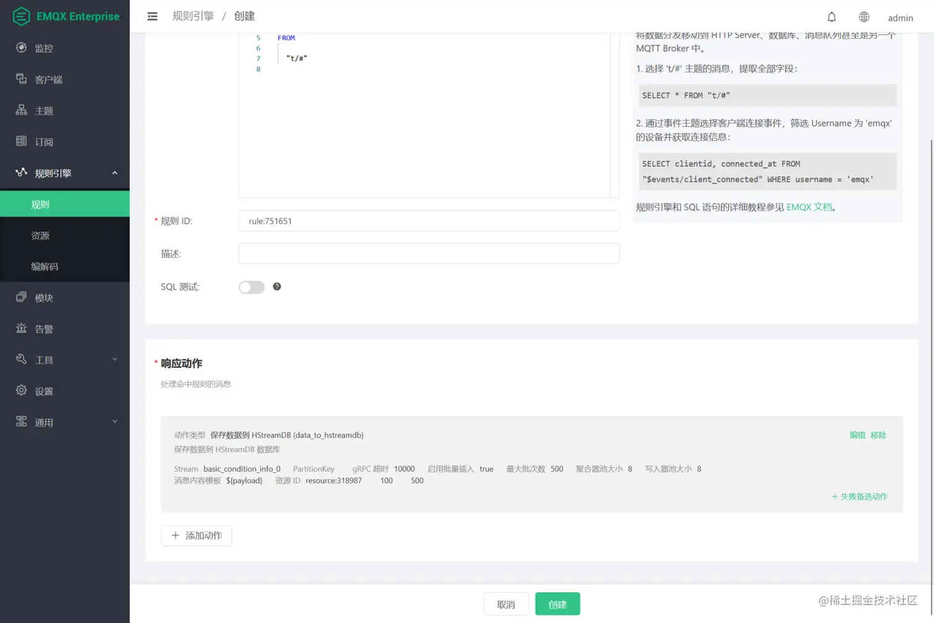Click the 描述 description input field

[429, 253]
